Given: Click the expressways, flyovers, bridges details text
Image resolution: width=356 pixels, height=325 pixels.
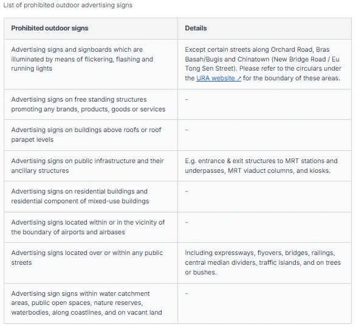Looking at the screenshot, I should [x=262, y=262].
